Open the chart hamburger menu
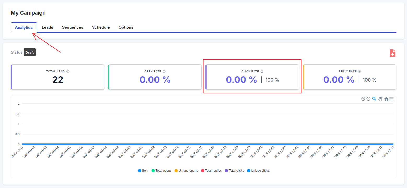The width and height of the screenshot is (407, 188). tap(391, 99)
